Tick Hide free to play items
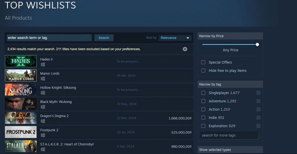297x154 pixels. pos(203,70)
